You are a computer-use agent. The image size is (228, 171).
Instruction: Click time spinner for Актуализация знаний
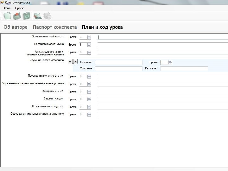pos(89,52)
